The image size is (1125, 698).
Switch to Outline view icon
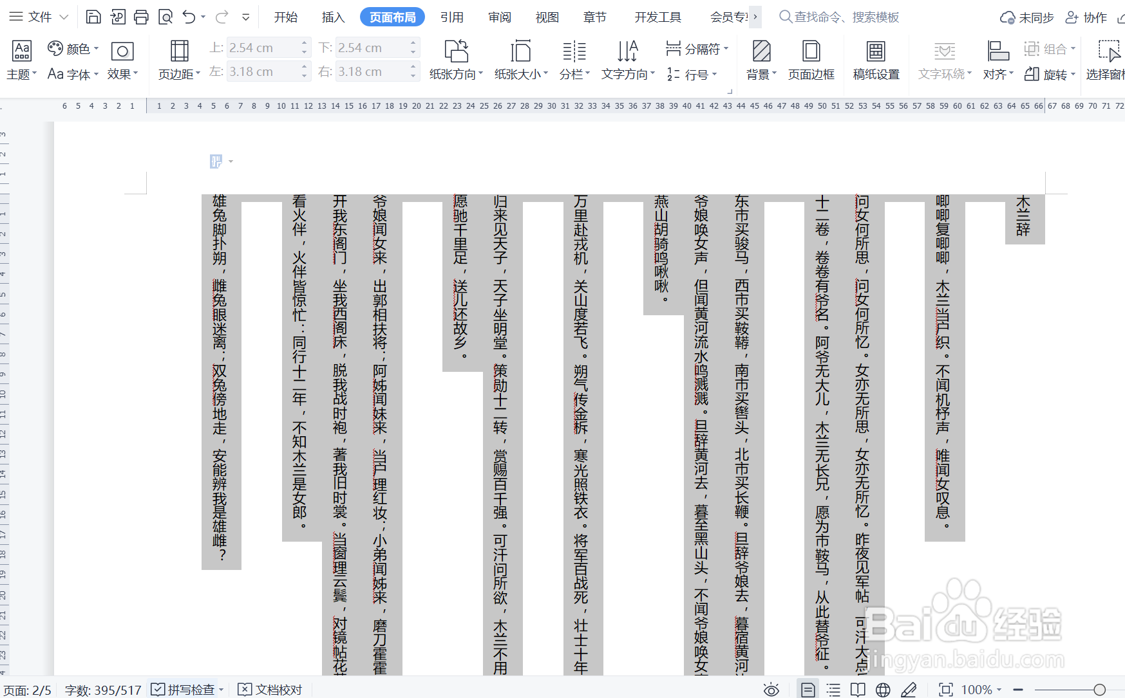click(x=833, y=690)
